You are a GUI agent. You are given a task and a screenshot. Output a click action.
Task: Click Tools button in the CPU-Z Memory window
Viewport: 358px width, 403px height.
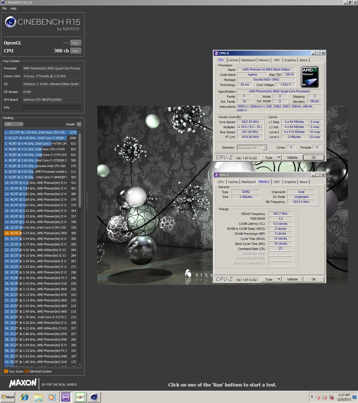269,279
